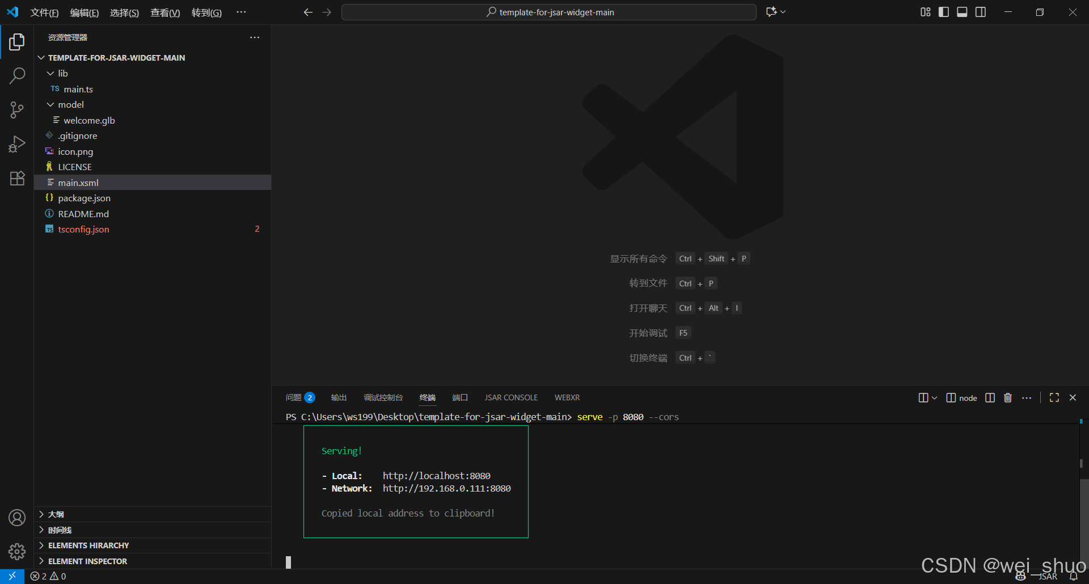Open the Explorer view in activity bar
This screenshot has width=1089, height=584.
tap(17, 41)
